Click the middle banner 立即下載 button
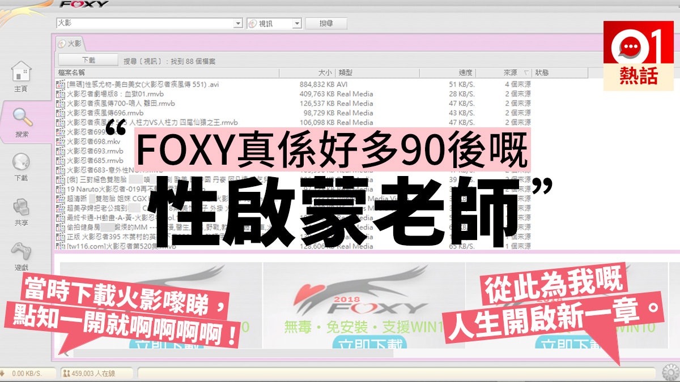Screen dimensions: 680x382 coord(364,345)
